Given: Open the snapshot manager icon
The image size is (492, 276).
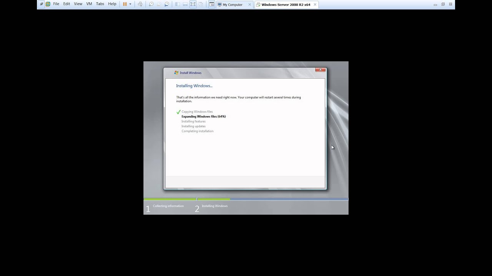Looking at the screenshot, I should pos(166,4).
